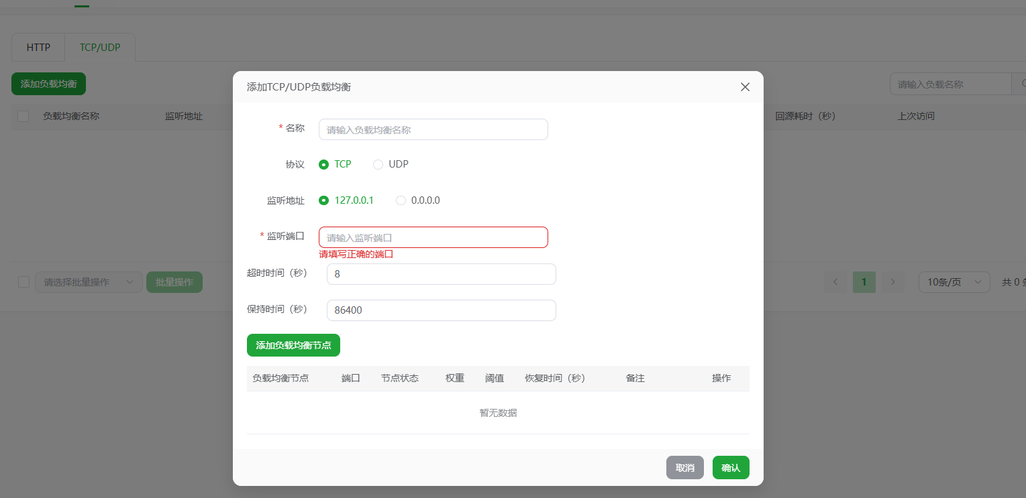This screenshot has height=498, width=1026.
Task: Select 0.0.0.0 as listen address
Action: (x=401, y=200)
